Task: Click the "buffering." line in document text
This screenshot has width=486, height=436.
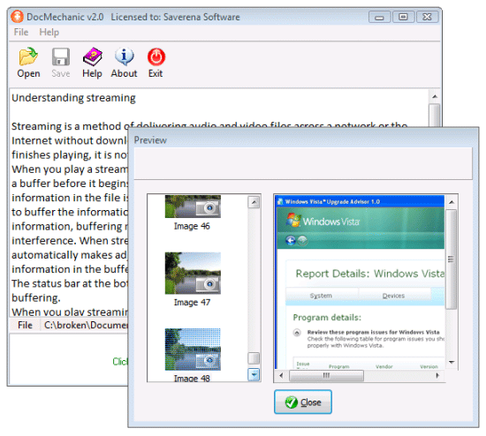Action: click(36, 298)
